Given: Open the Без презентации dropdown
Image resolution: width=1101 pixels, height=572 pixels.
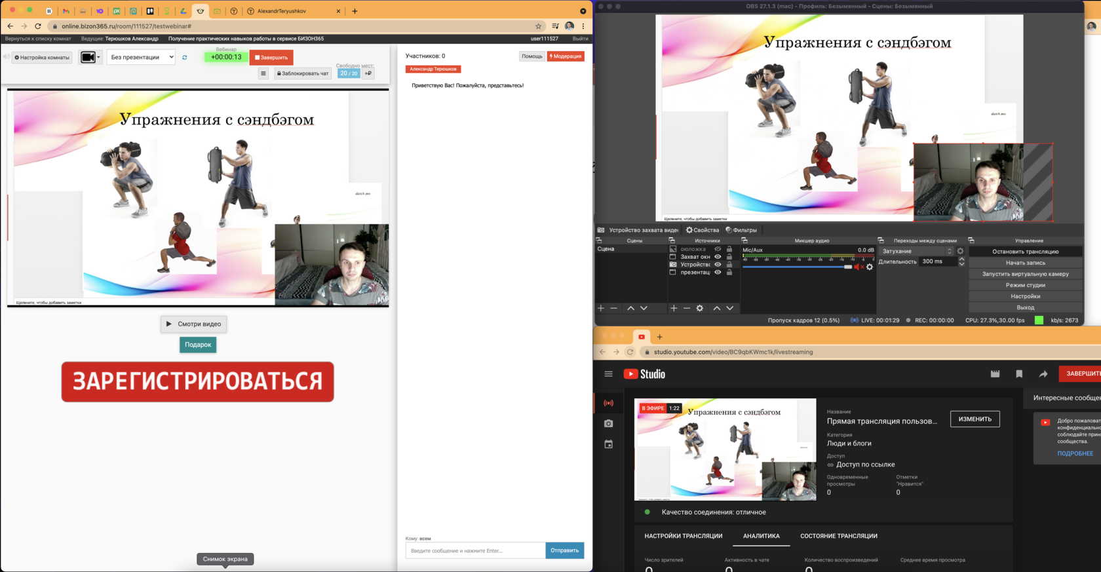Looking at the screenshot, I should tap(141, 57).
